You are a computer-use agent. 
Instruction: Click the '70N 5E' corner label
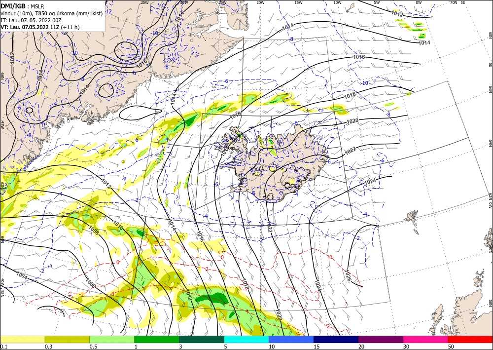(x=458, y=2)
